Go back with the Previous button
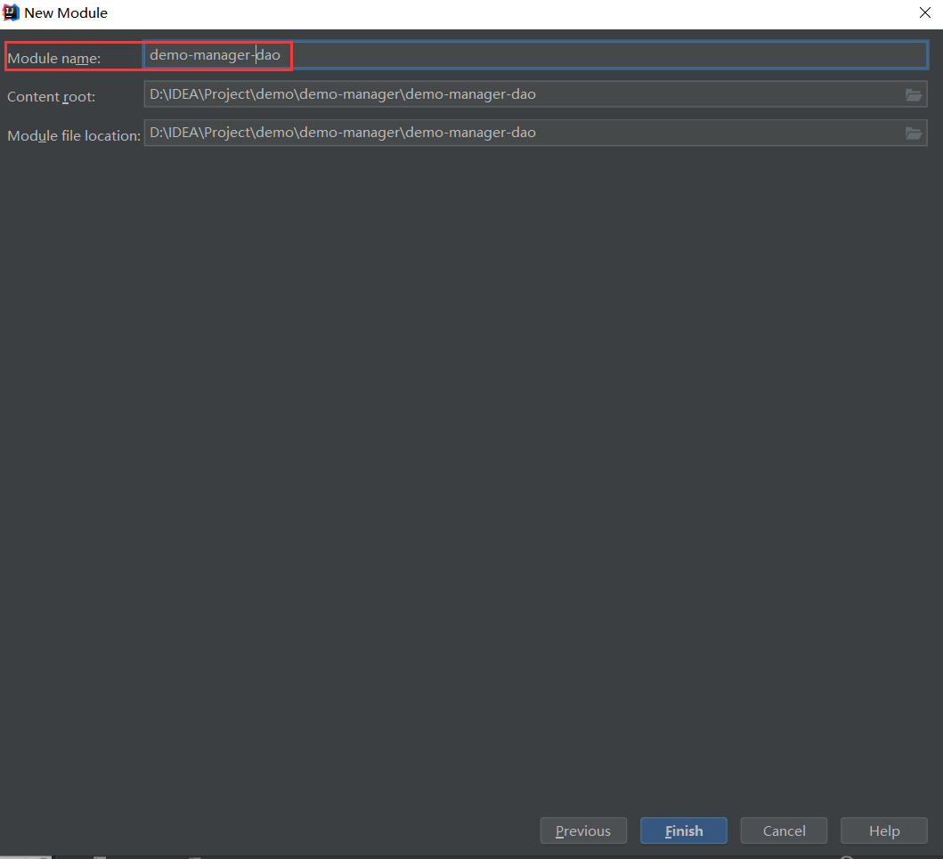 [583, 831]
